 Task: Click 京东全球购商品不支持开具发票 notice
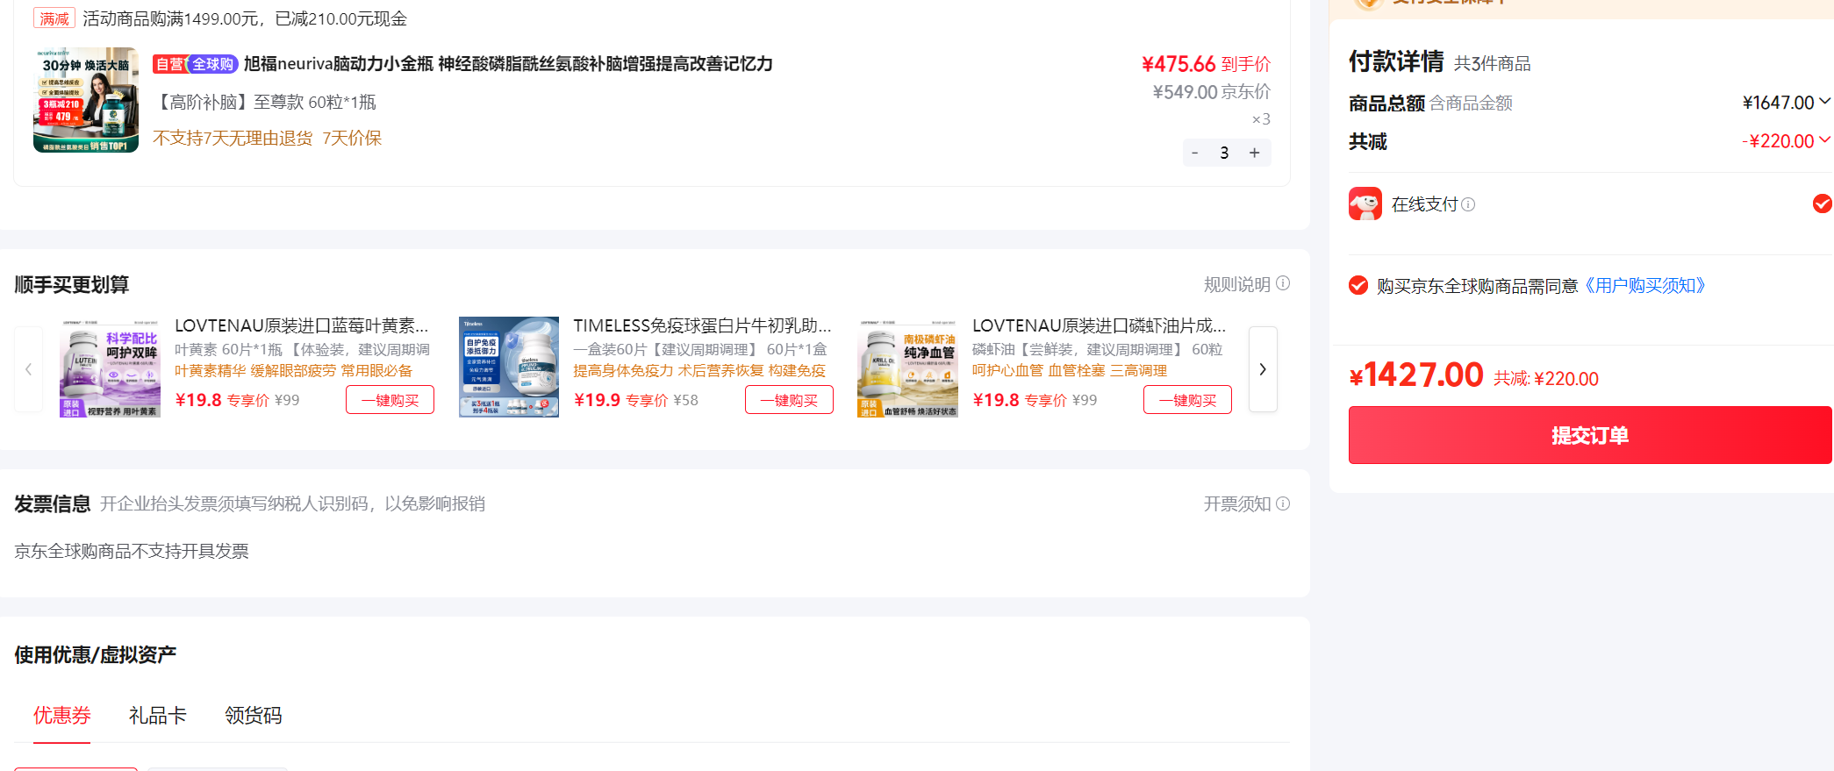[132, 551]
